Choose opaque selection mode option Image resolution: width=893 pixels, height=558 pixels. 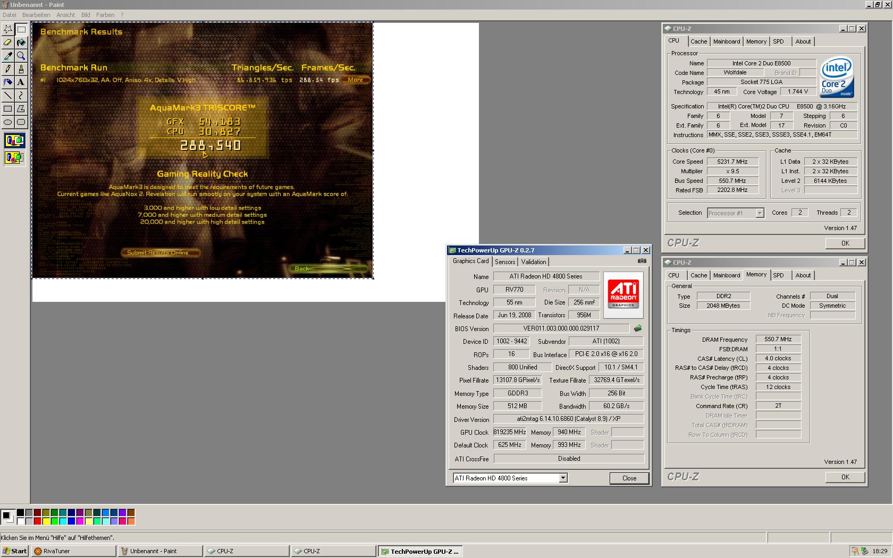(x=14, y=141)
